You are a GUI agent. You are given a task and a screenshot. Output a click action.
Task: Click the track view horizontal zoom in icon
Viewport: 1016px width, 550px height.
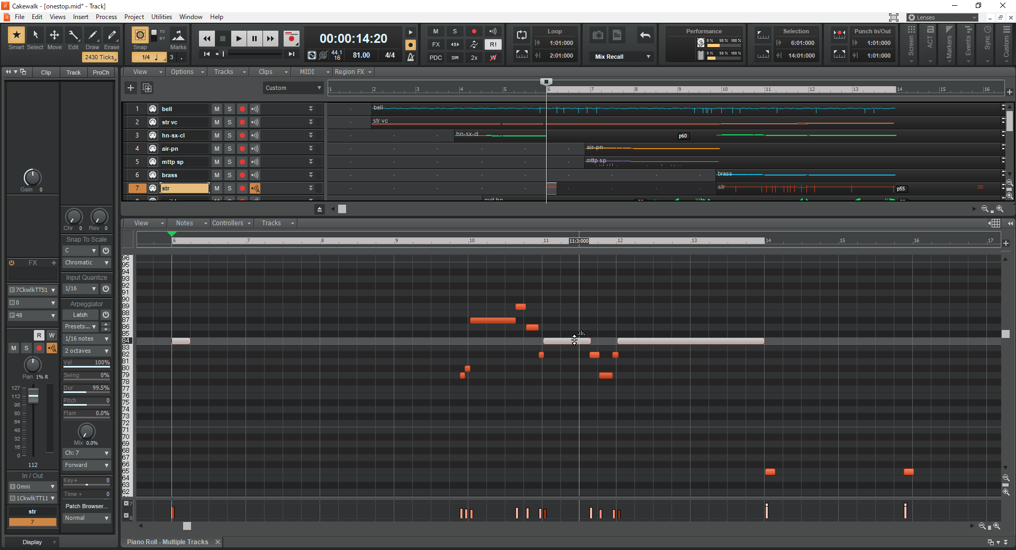tap(1000, 209)
